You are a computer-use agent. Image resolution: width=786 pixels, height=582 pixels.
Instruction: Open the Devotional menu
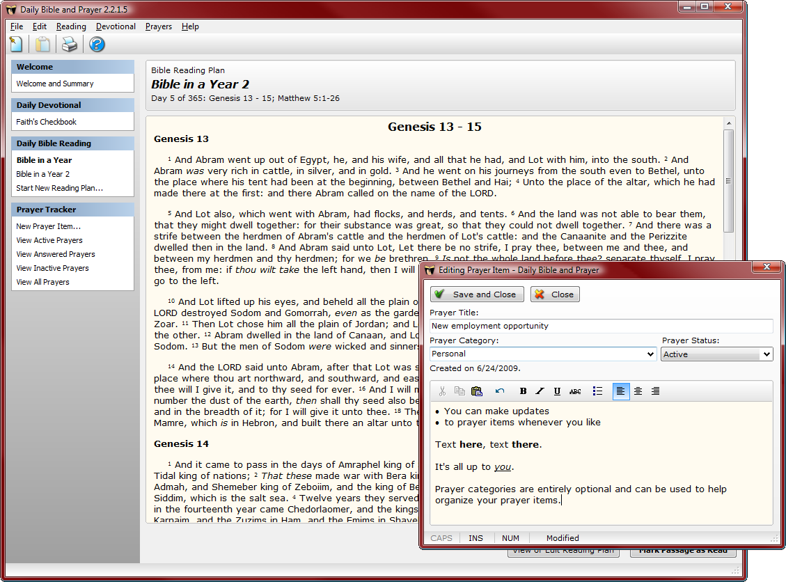coord(116,26)
